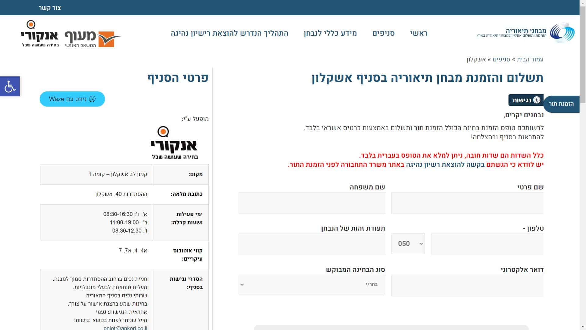586x330 pixels.
Task: Click the אחראית הנגישות: נעמי line
Action: (x=121, y=312)
